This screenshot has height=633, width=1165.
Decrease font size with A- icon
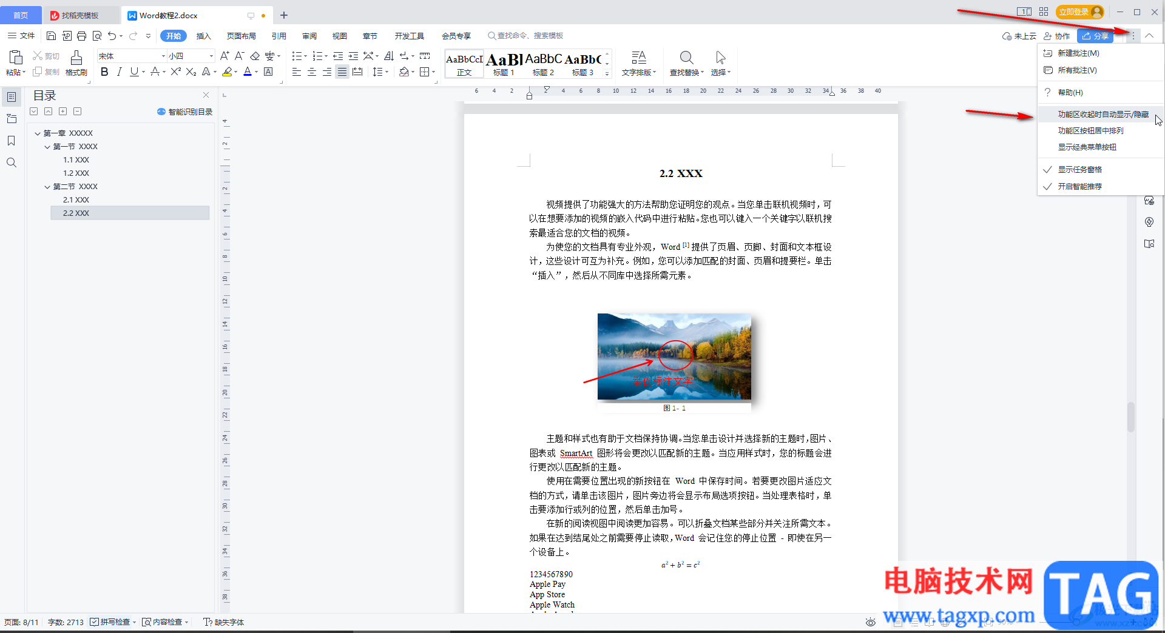240,56
